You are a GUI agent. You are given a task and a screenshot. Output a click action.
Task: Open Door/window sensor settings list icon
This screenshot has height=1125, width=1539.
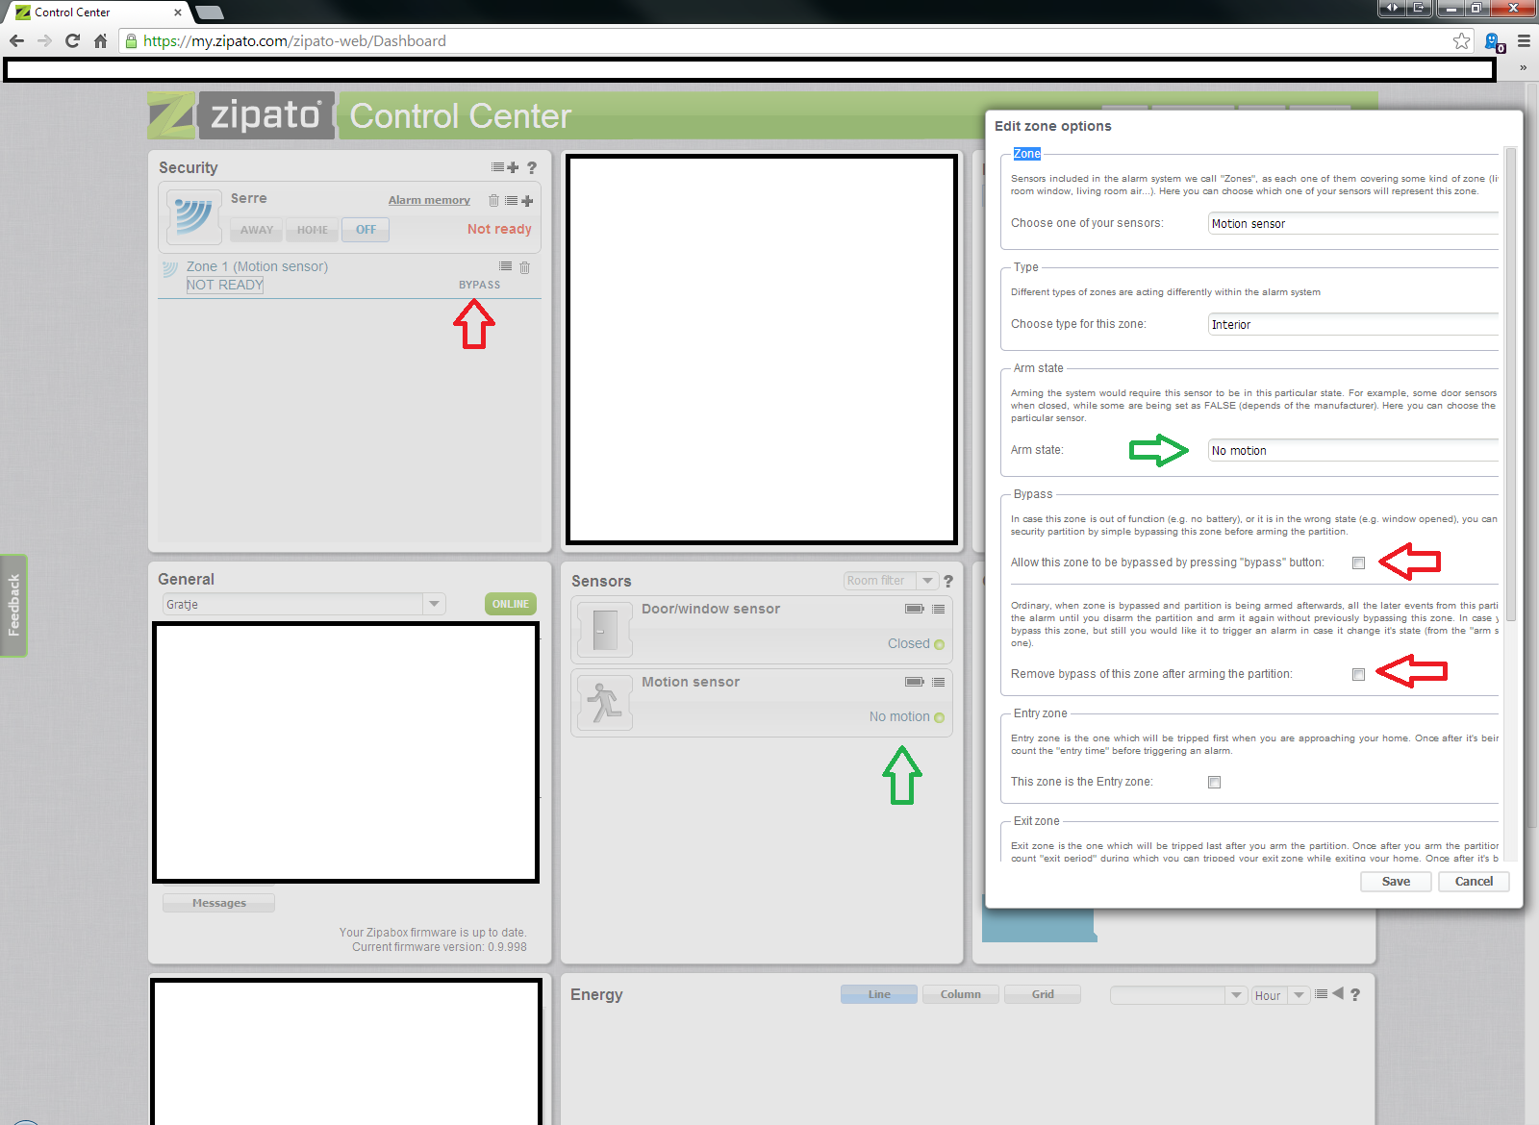(x=938, y=609)
